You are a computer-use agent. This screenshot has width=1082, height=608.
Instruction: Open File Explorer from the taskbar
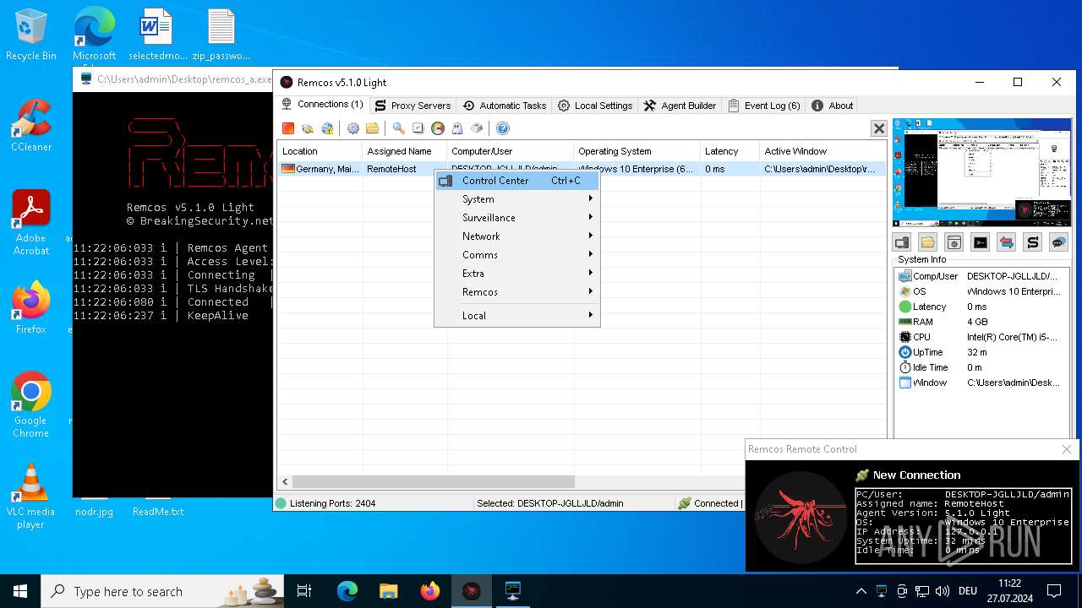pos(389,591)
